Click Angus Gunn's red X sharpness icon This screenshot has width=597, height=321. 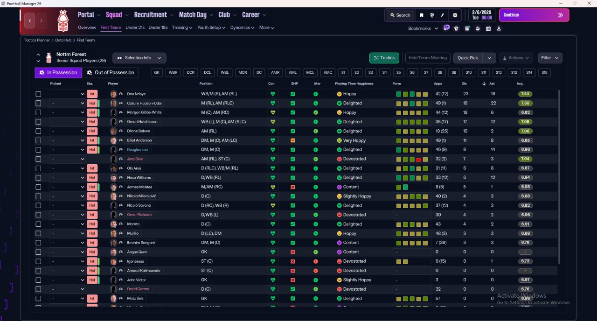click(x=292, y=252)
